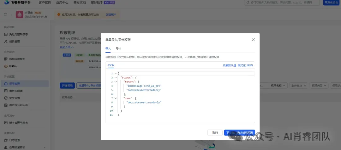The image size is (341, 150).
Task: Click the 测试企业和人员 icon
Action: point(6,105)
